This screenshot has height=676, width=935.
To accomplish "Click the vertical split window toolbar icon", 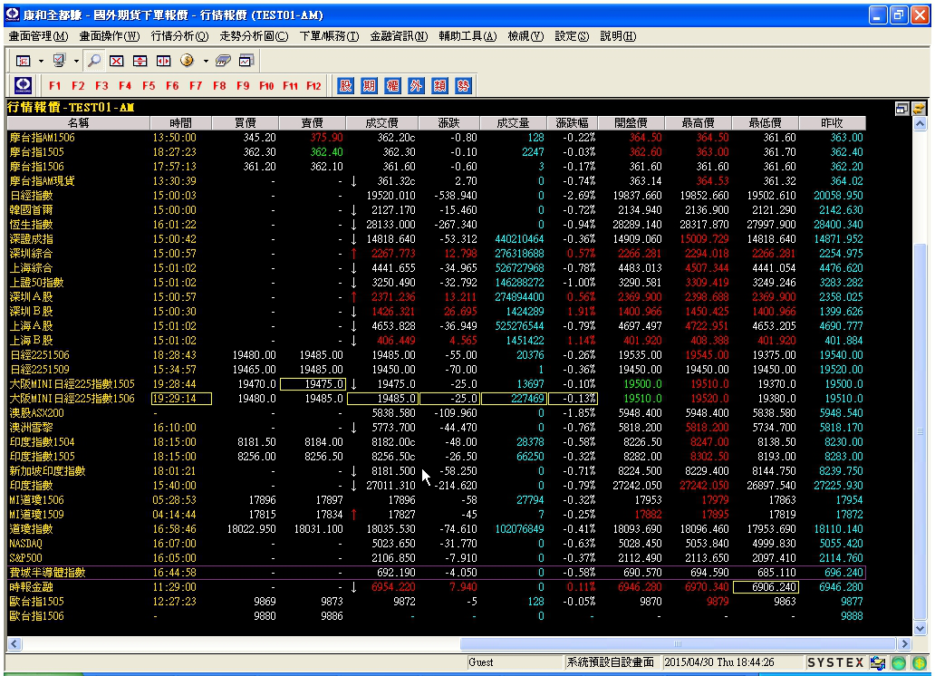I will coord(163,61).
